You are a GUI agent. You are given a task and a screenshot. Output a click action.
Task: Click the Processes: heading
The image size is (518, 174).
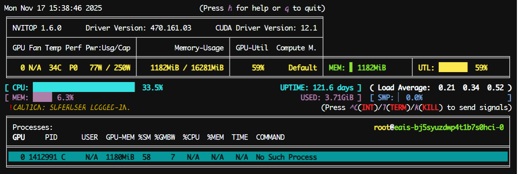click(x=33, y=127)
